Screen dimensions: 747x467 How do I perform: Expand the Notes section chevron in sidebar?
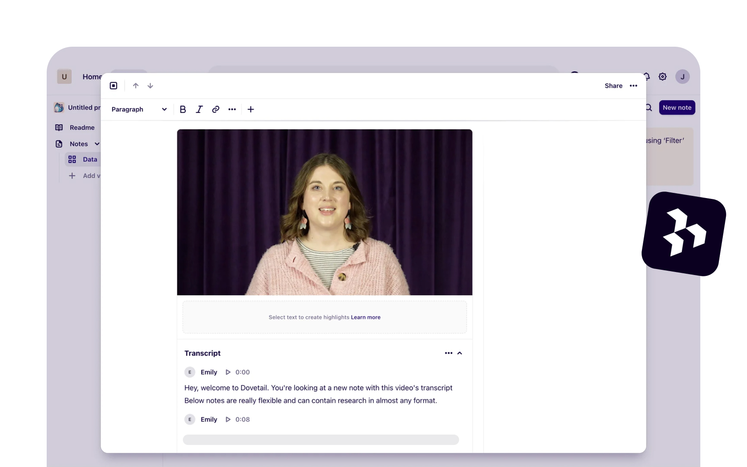[97, 144]
